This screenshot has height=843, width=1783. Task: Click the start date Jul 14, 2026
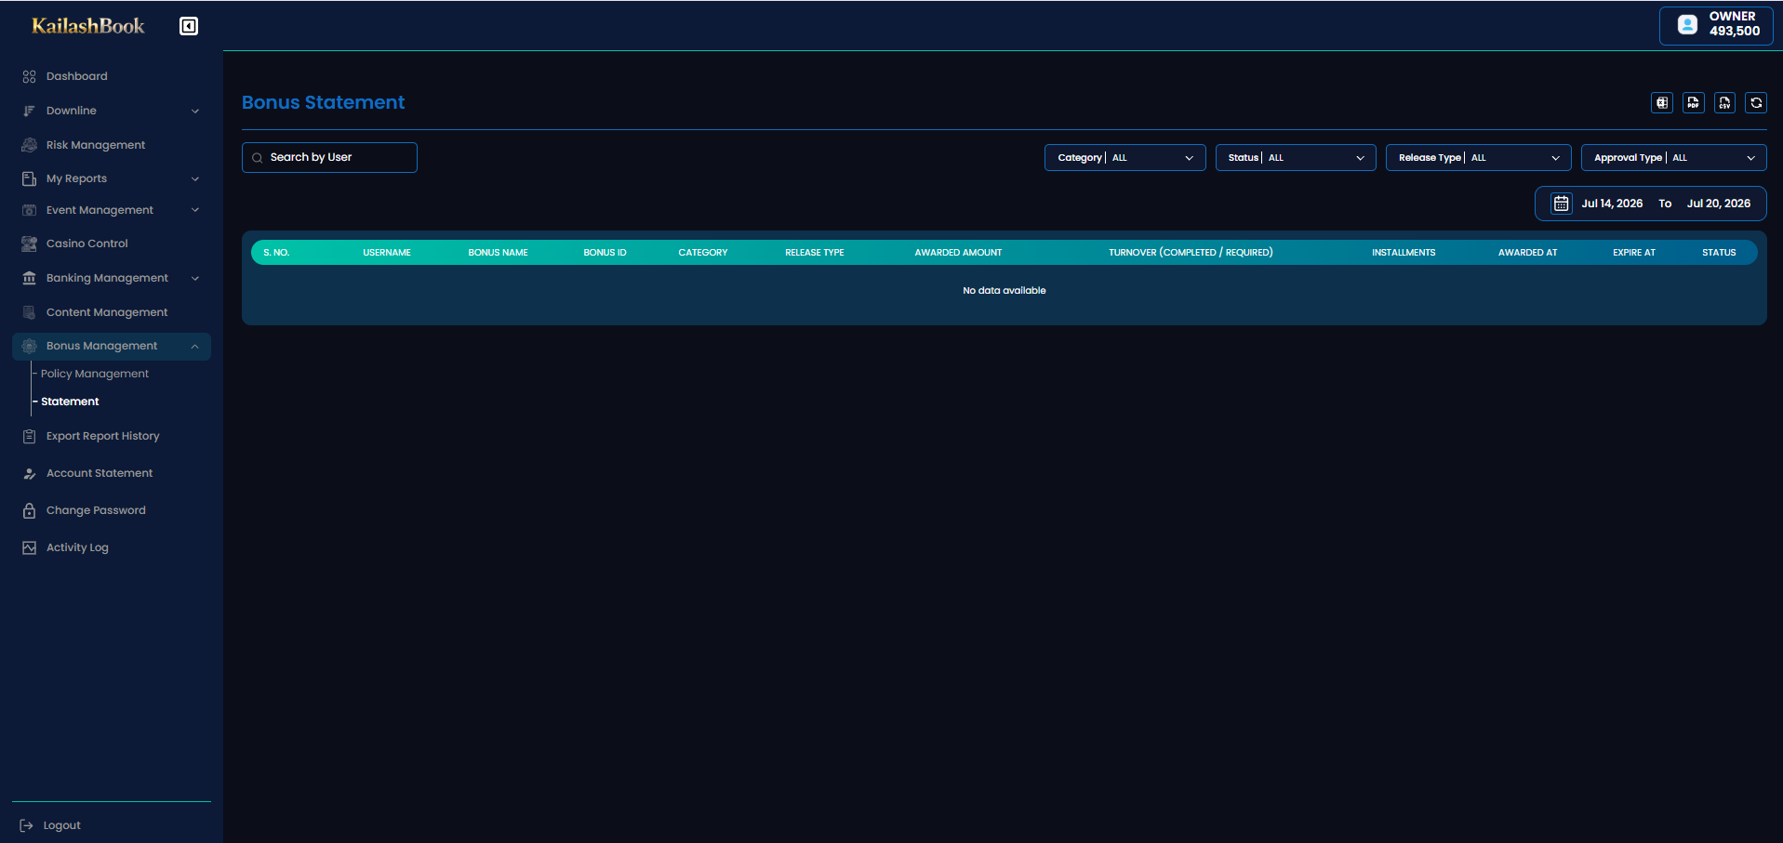pos(1612,204)
